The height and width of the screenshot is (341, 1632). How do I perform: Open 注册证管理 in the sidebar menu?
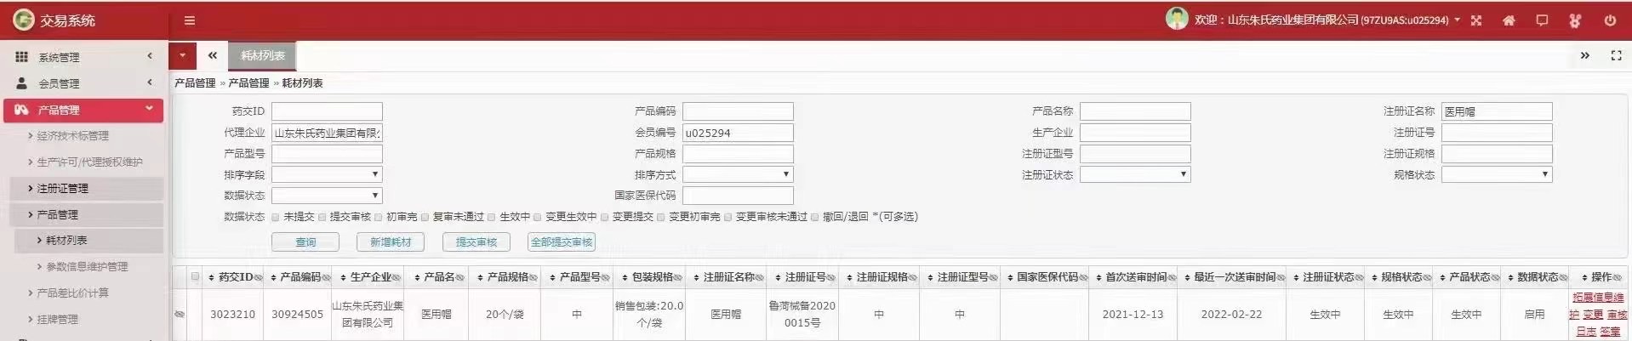[63, 188]
